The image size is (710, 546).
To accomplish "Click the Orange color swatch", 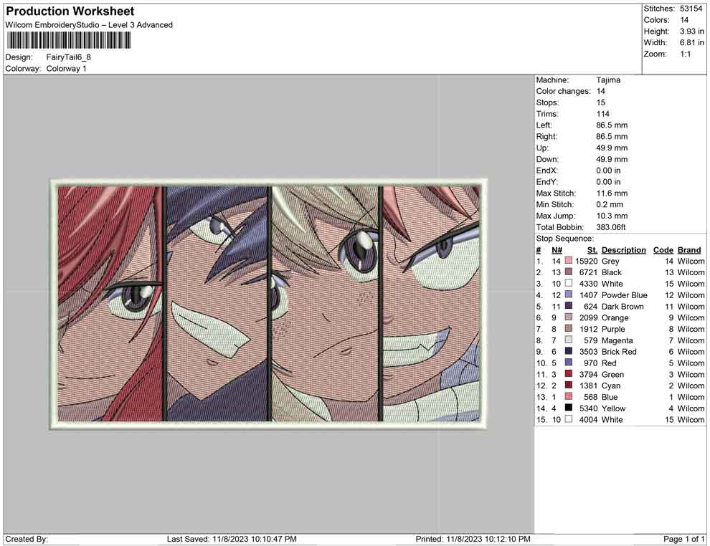I will (x=568, y=317).
